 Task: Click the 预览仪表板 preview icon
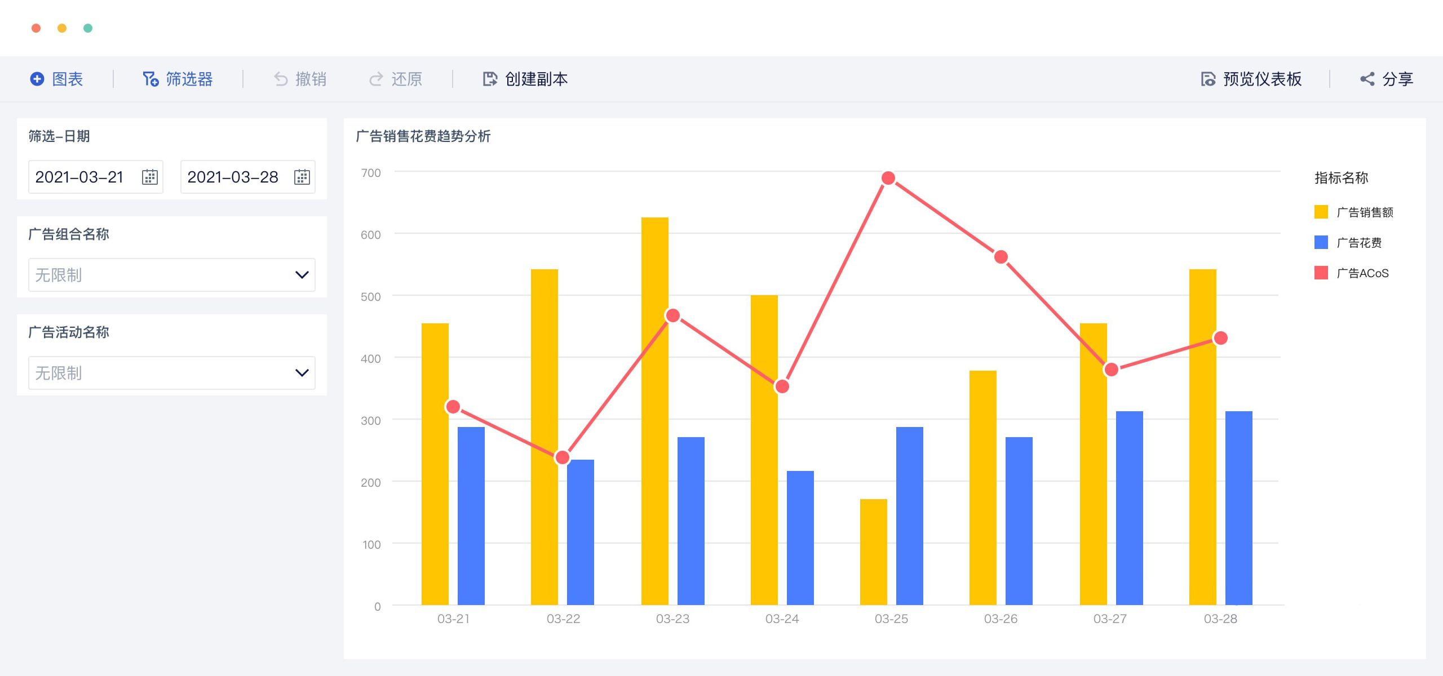click(1208, 79)
